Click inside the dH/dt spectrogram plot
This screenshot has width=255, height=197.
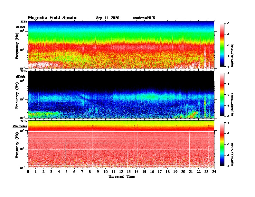click(121, 45)
